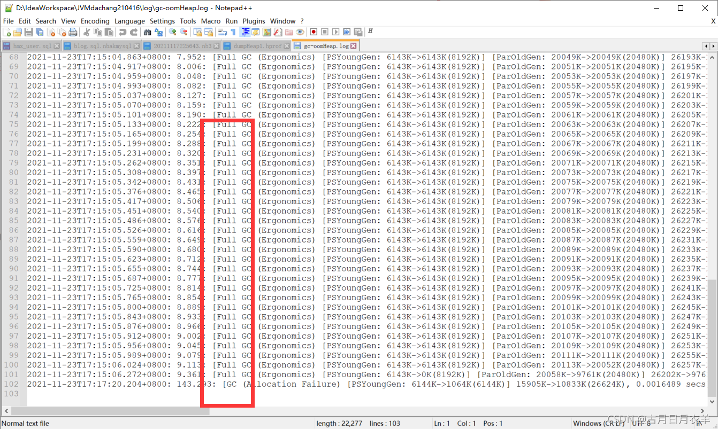Open Folder as Workspace toolbar icon
This screenshot has width=718, height=429.
tap(289, 32)
